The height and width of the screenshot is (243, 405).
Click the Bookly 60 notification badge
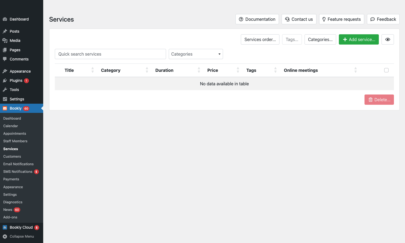click(26, 109)
